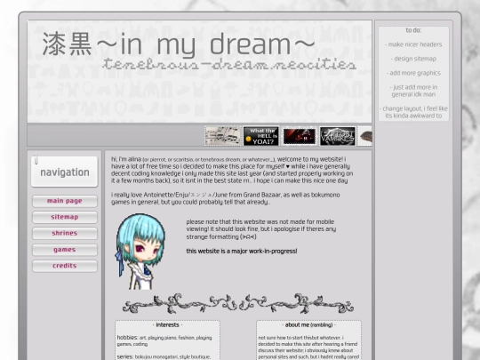Click the Antoinette/Enju/June paragraph

pos(225,198)
